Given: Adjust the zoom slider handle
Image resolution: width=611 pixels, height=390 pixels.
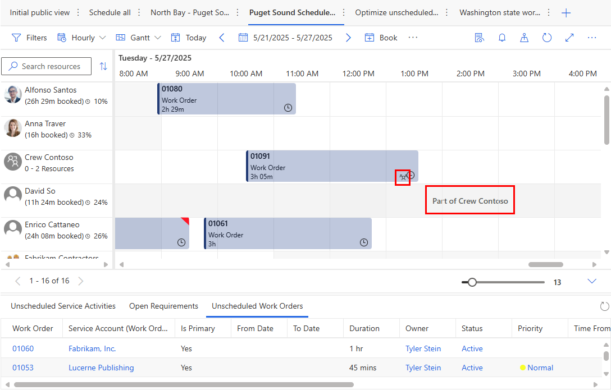Looking at the screenshot, I should click(472, 282).
